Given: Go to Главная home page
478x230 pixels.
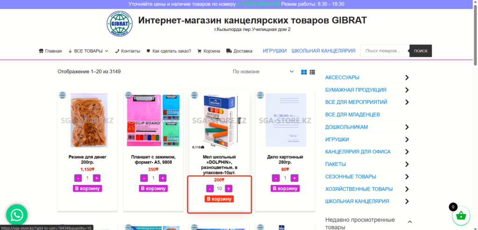Looking at the screenshot, I should pyautogui.click(x=50, y=51).
